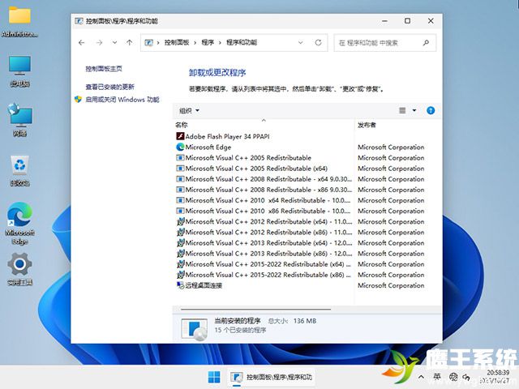The height and width of the screenshot is (389, 519).
Task: Select Visual C++ 2010 x86 entry icon
Action: [180, 211]
